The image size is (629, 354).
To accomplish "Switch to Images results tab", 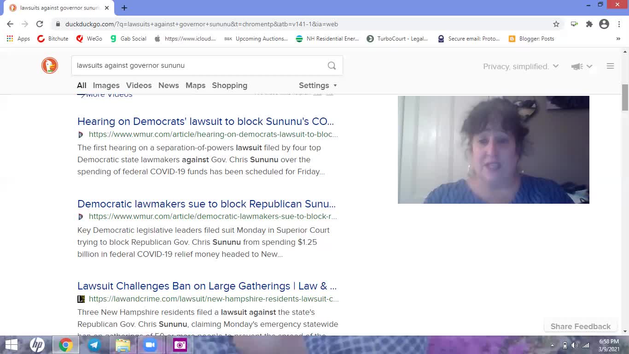I will point(106,85).
